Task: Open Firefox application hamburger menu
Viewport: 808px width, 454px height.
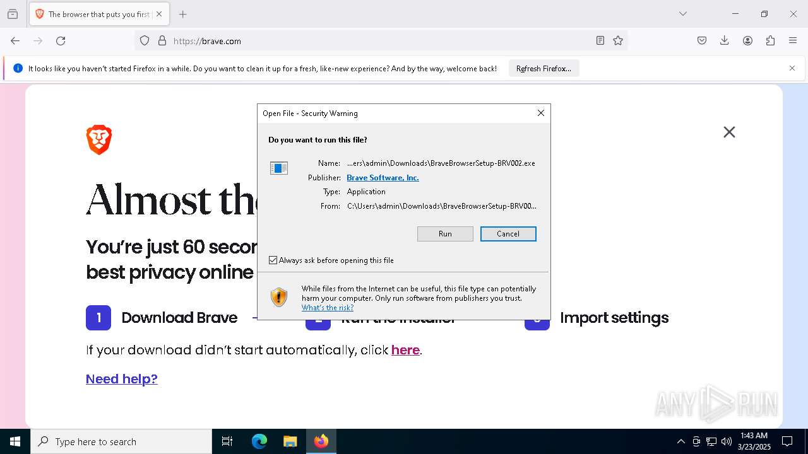Action: 793,41
